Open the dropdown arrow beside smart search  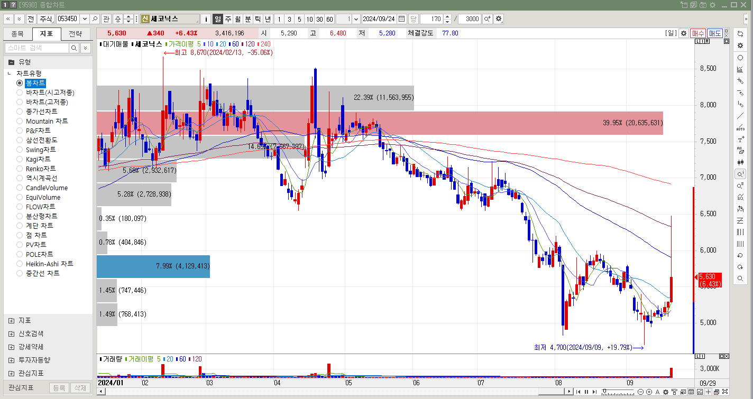tap(85, 48)
